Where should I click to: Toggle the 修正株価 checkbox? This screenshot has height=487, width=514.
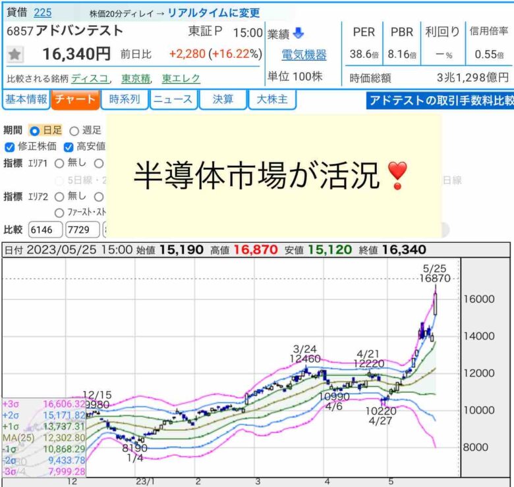[x=9, y=147]
